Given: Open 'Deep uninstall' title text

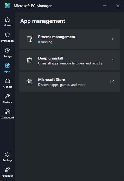Looking at the screenshot, I should [x=50, y=58].
